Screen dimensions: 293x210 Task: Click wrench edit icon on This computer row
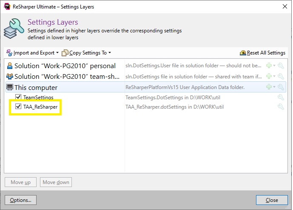(x=281, y=87)
